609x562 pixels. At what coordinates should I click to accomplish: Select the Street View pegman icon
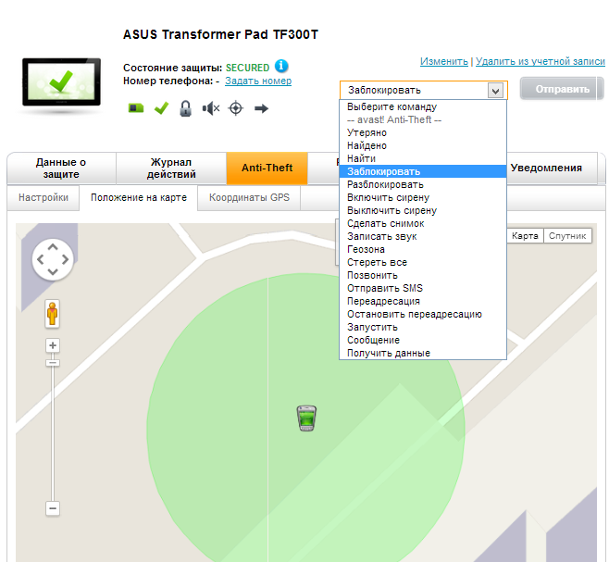[x=53, y=314]
